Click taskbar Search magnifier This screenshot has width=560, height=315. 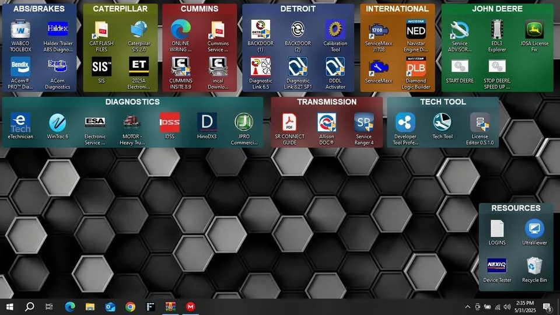[30, 306]
